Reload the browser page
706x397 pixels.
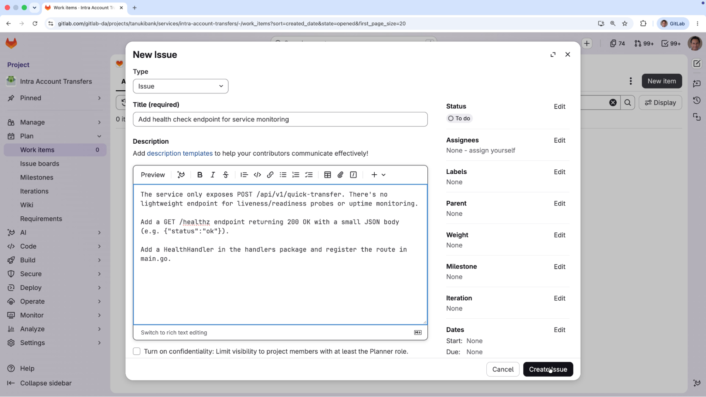click(35, 24)
